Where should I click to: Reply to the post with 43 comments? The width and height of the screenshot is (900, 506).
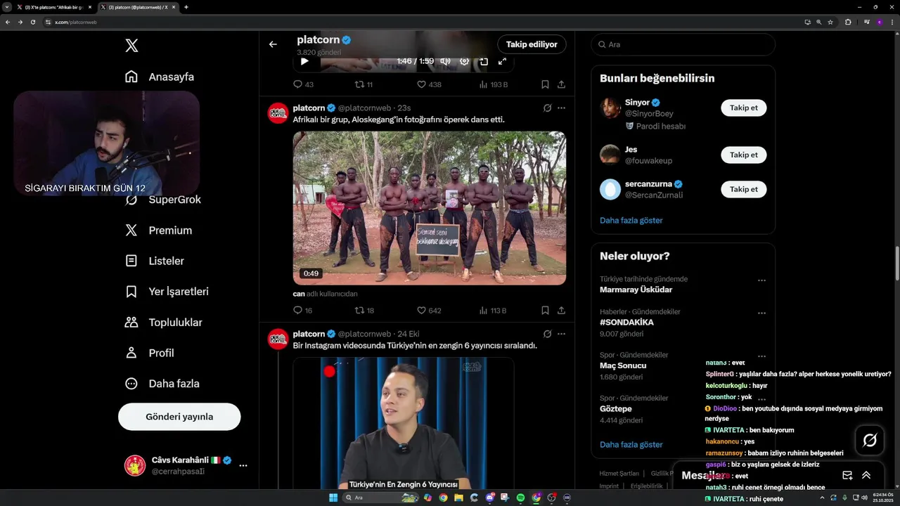303,84
